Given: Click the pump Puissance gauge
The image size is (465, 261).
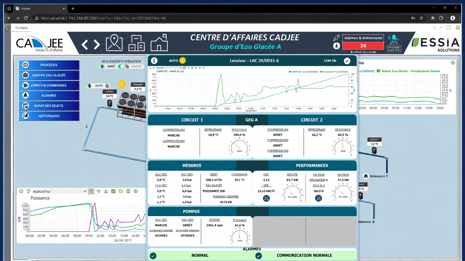Looking at the screenshot, I should 240,237.
